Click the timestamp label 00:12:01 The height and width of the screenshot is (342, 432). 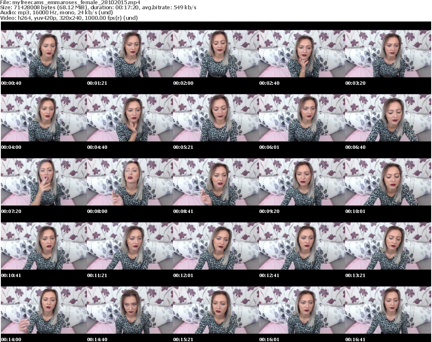(x=183, y=275)
